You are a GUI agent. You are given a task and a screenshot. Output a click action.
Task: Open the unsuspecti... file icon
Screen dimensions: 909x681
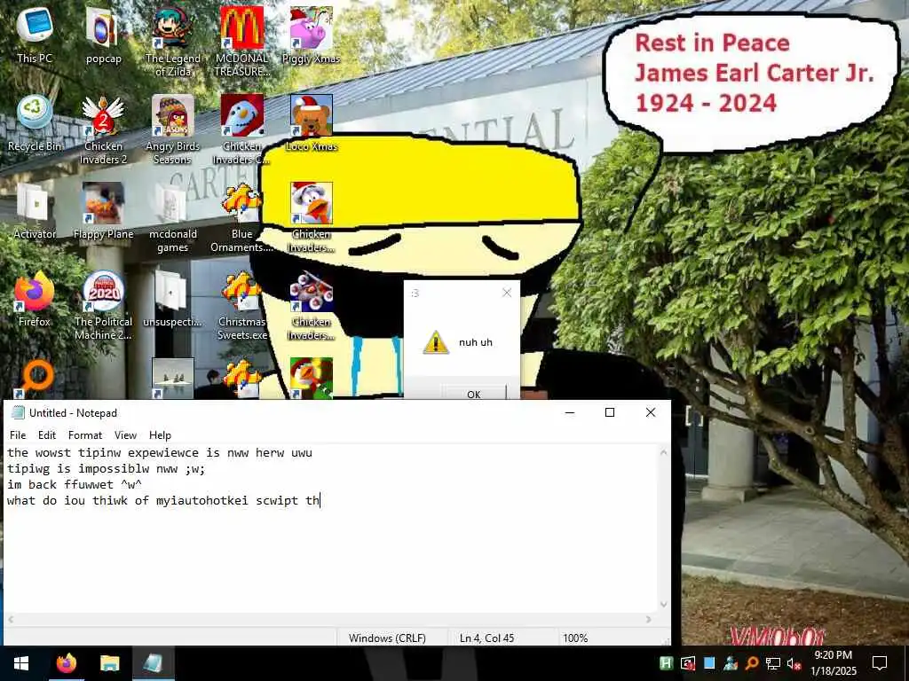point(172,299)
